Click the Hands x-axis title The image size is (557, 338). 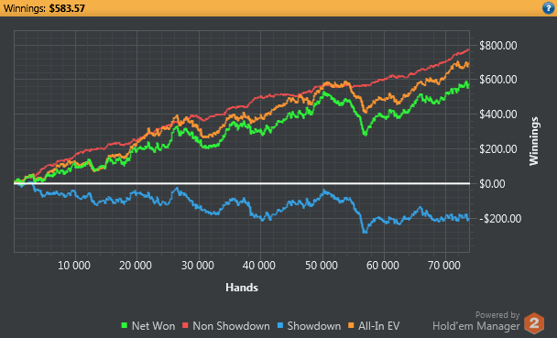coord(242,288)
